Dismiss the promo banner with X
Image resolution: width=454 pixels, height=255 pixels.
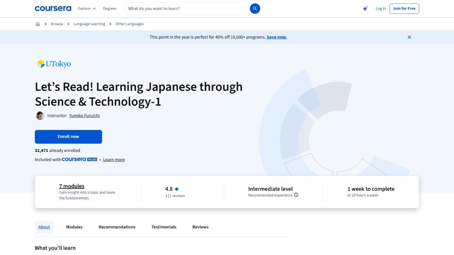point(409,37)
